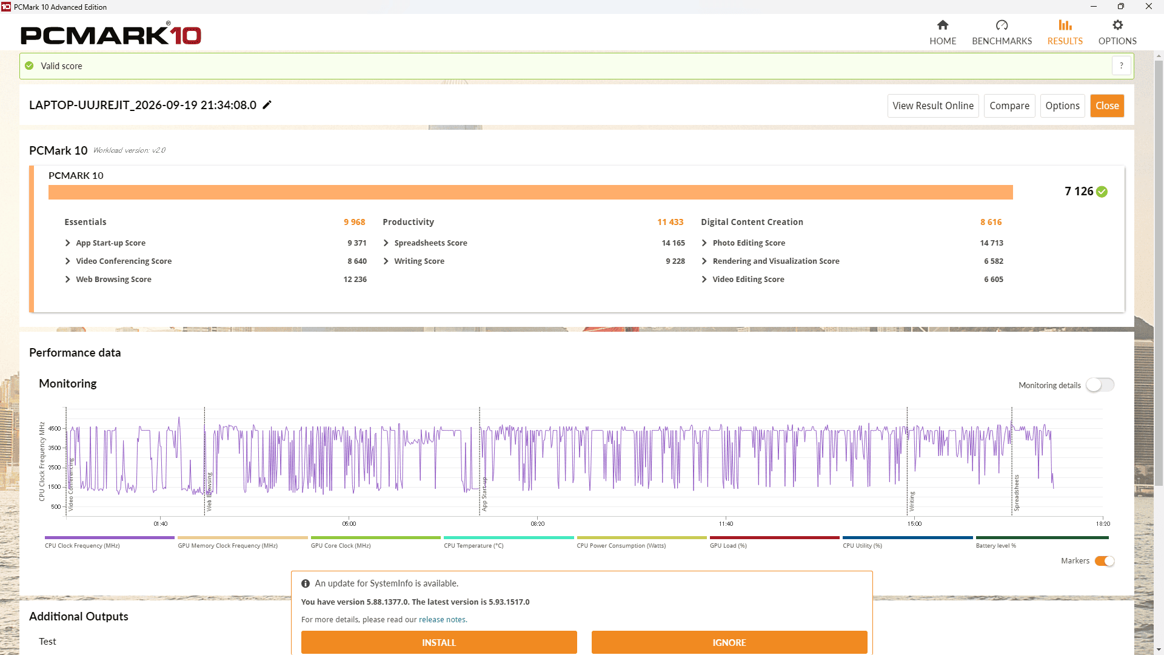Select CPU Utility blue legend
Screen dimensions: 1164x655
pos(908,542)
